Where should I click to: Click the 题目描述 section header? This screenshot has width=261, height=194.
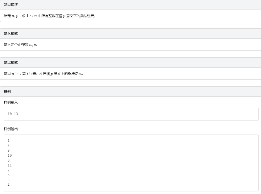click(x=11, y=5)
